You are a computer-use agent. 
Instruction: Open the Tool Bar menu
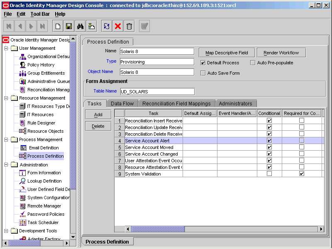pyautogui.click(x=40, y=14)
